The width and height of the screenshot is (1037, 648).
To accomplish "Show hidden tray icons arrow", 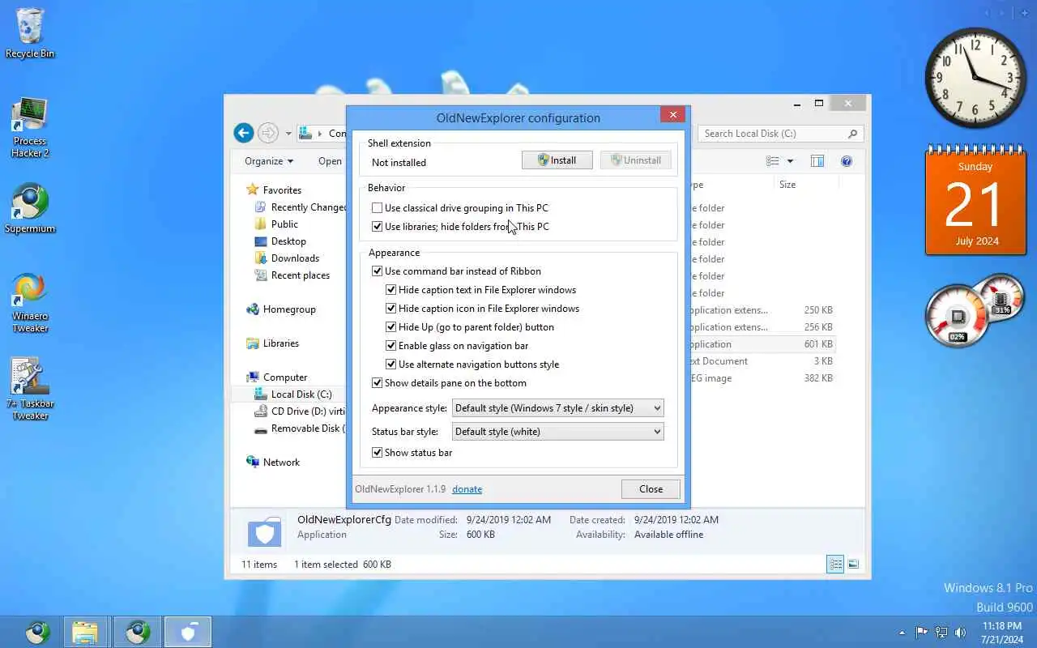I will tap(902, 633).
